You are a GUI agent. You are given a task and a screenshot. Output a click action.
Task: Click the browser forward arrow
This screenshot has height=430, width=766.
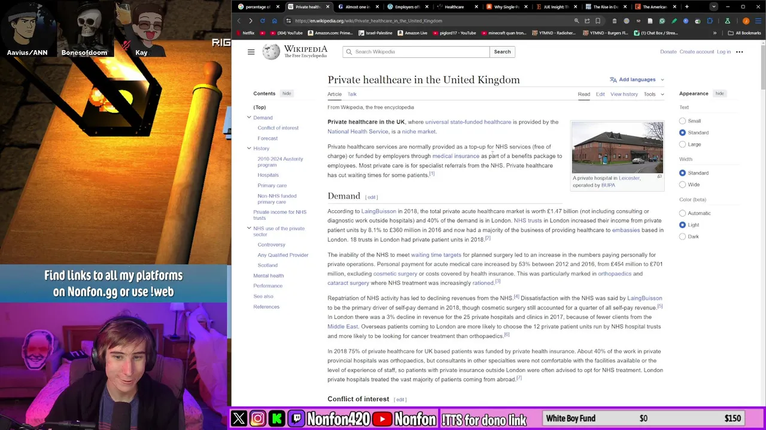click(x=251, y=21)
